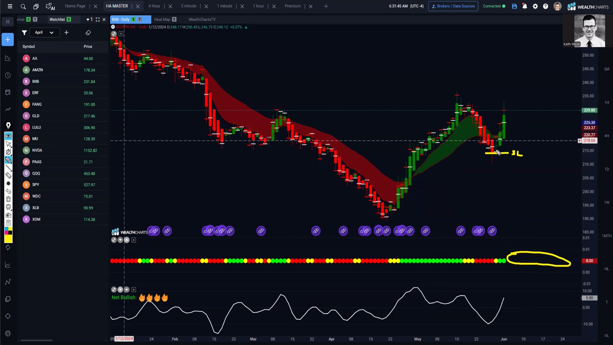Open the Heat Map tab
The image size is (613, 345).
pyautogui.click(x=162, y=19)
